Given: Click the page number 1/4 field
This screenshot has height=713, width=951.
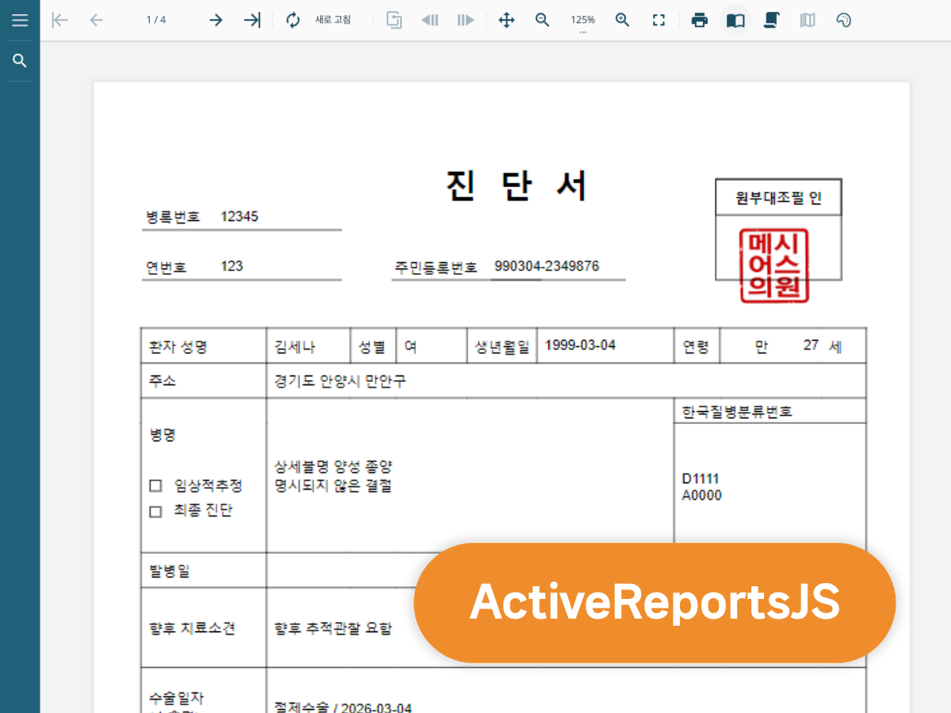Looking at the screenshot, I should click(155, 20).
